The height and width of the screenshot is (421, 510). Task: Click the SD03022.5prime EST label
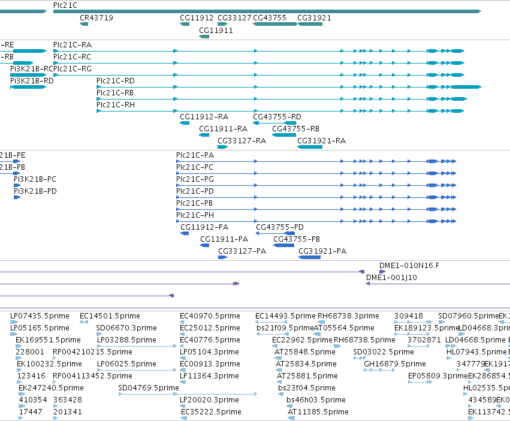pos(384,352)
